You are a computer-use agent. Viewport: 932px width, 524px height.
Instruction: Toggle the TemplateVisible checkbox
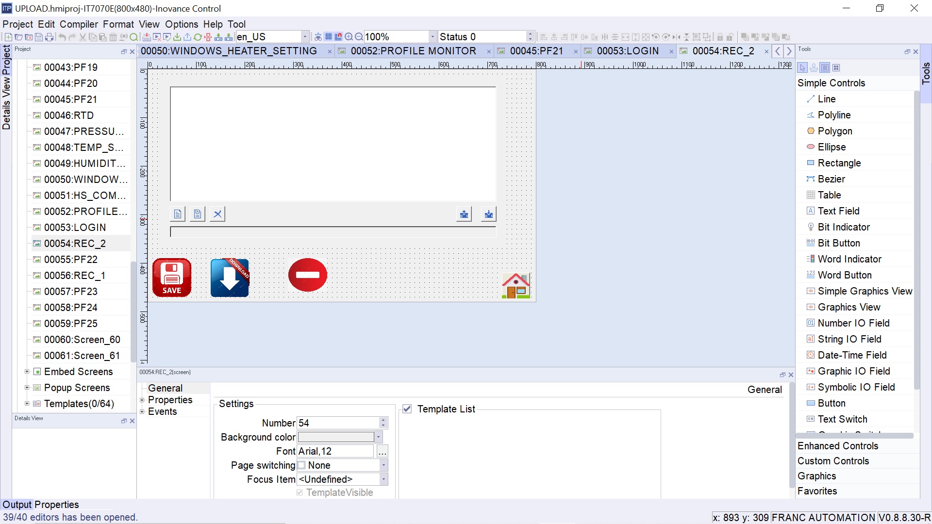300,492
